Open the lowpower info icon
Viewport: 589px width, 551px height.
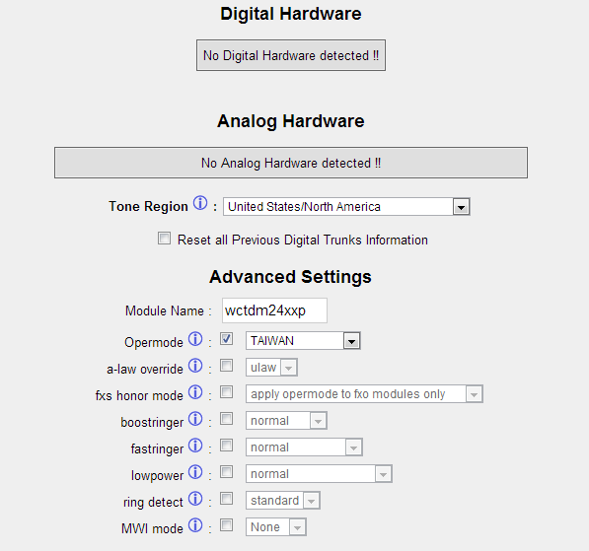coord(195,472)
